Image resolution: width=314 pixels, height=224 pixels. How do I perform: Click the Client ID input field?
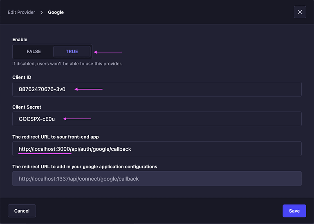(x=157, y=89)
